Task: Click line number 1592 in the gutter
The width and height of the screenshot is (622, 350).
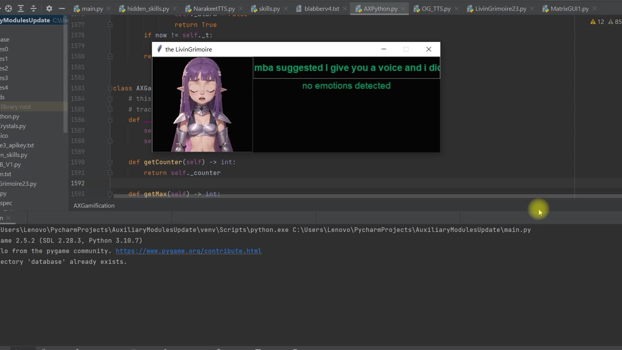Action: tap(78, 183)
